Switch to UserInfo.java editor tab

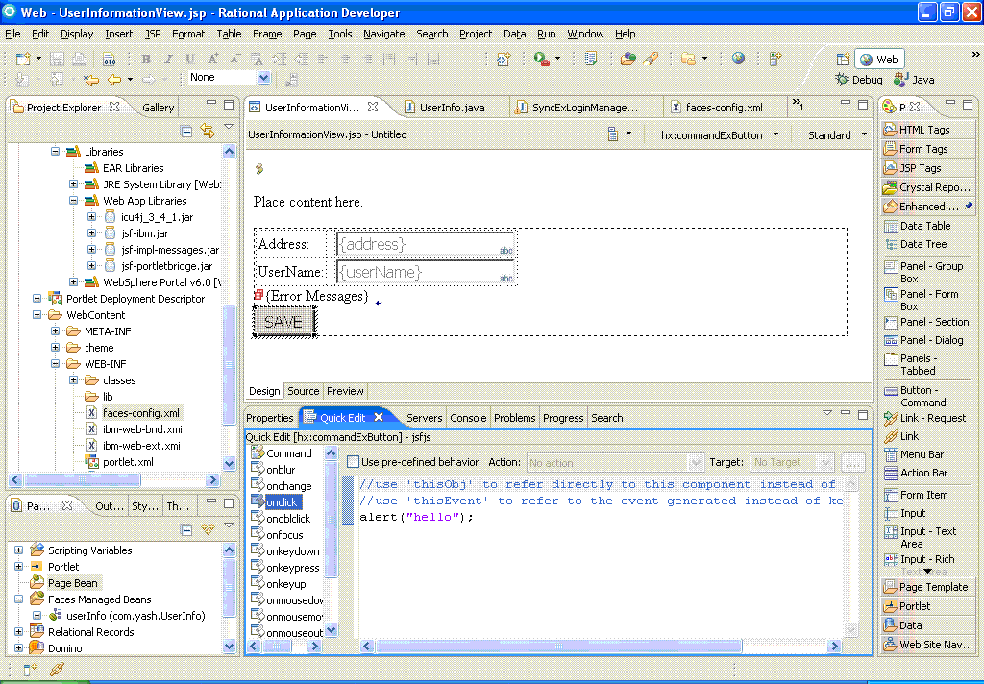pyautogui.click(x=452, y=108)
